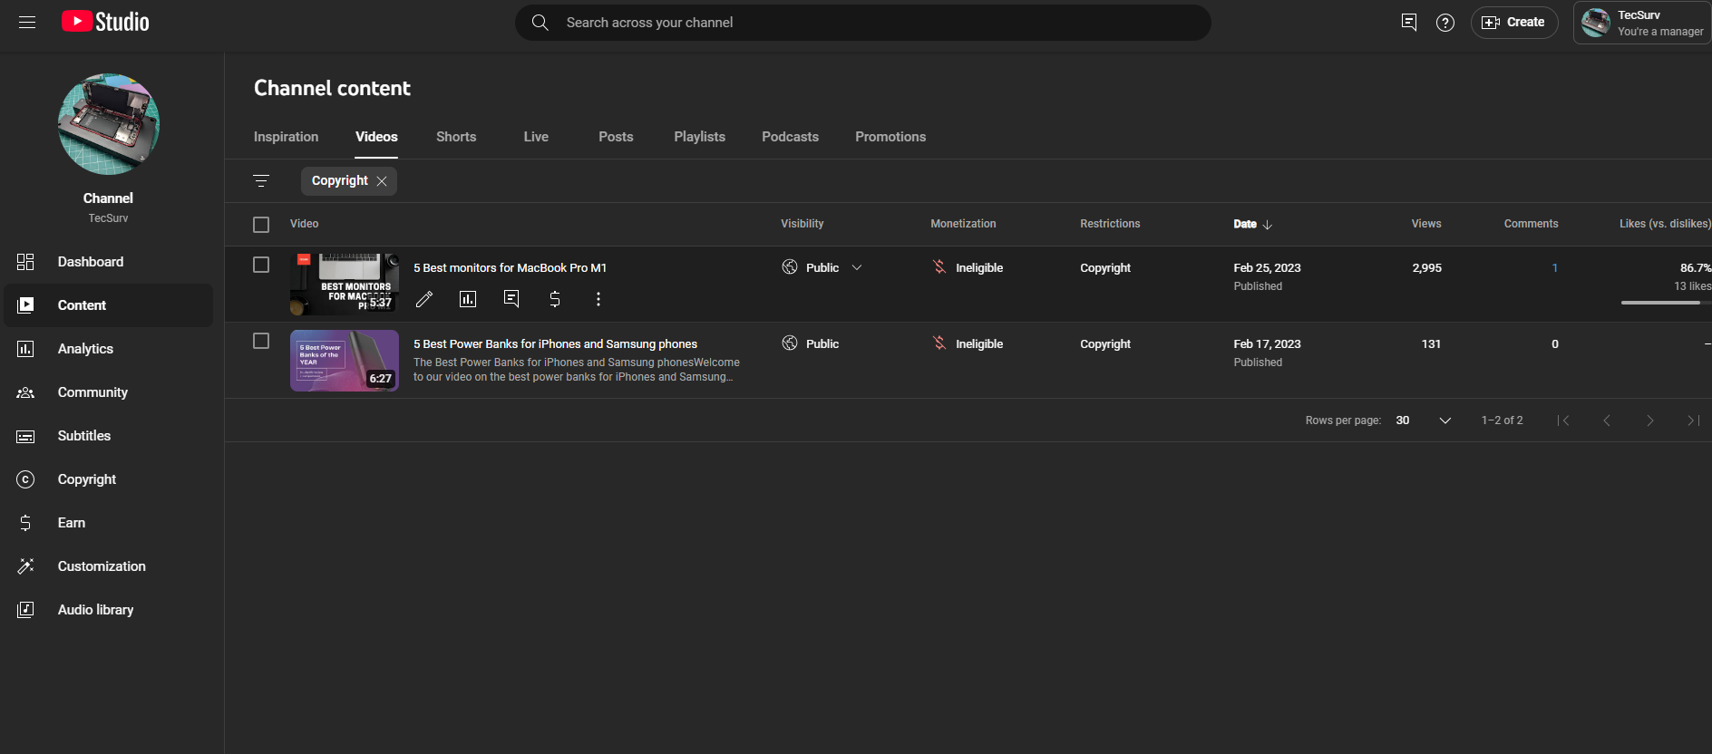Click the likes ratio bar for MacBook video
This screenshot has width=1712, height=754.
pyautogui.click(x=1665, y=303)
